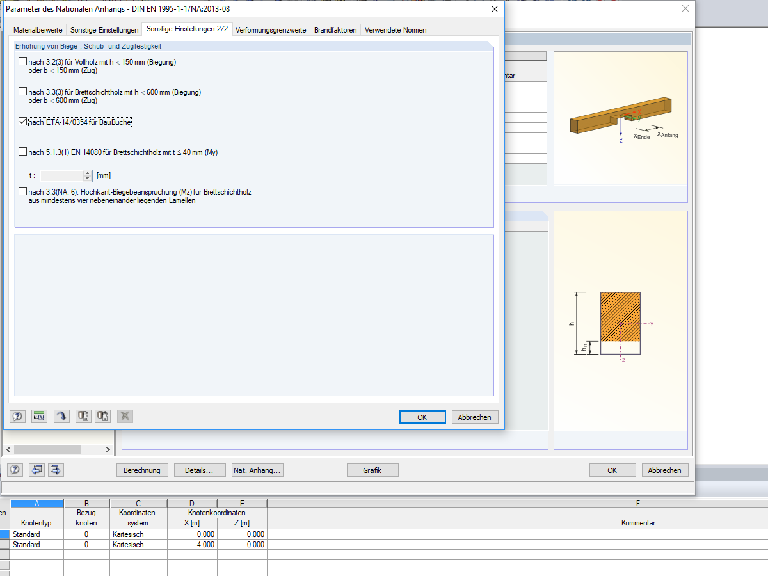
Task: Click Kartesisch cell in first node row
Action: pyautogui.click(x=138, y=534)
